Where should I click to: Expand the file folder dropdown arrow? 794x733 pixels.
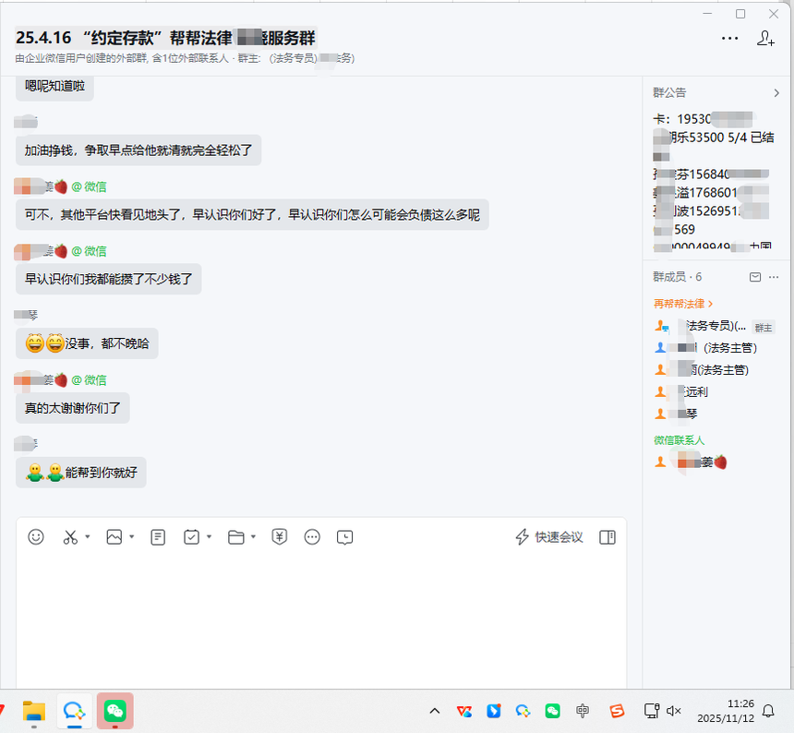[x=253, y=536]
